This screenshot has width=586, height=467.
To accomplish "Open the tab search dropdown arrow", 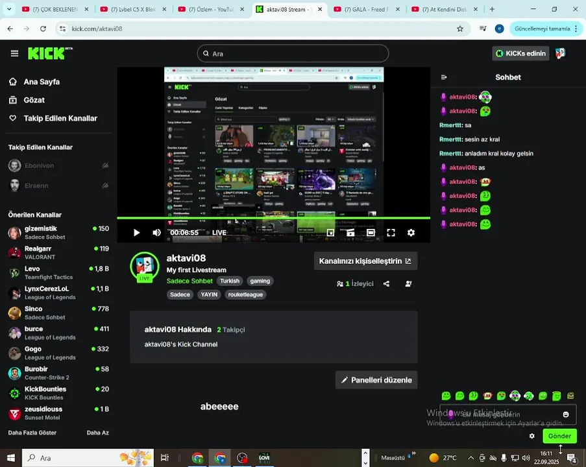I will 9,9.
